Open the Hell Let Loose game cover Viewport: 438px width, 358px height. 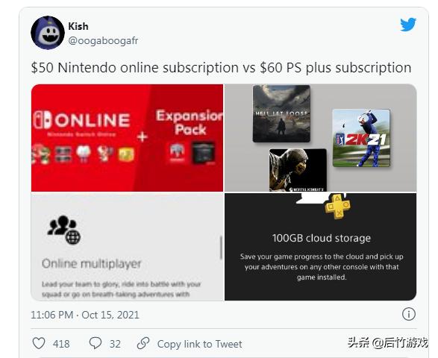click(x=281, y=113)
